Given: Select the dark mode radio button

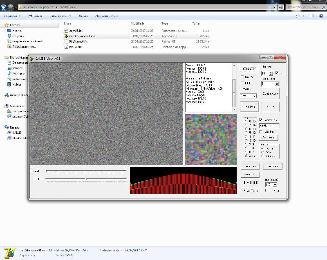Looking at the screenshot, I should click(263, 152).
